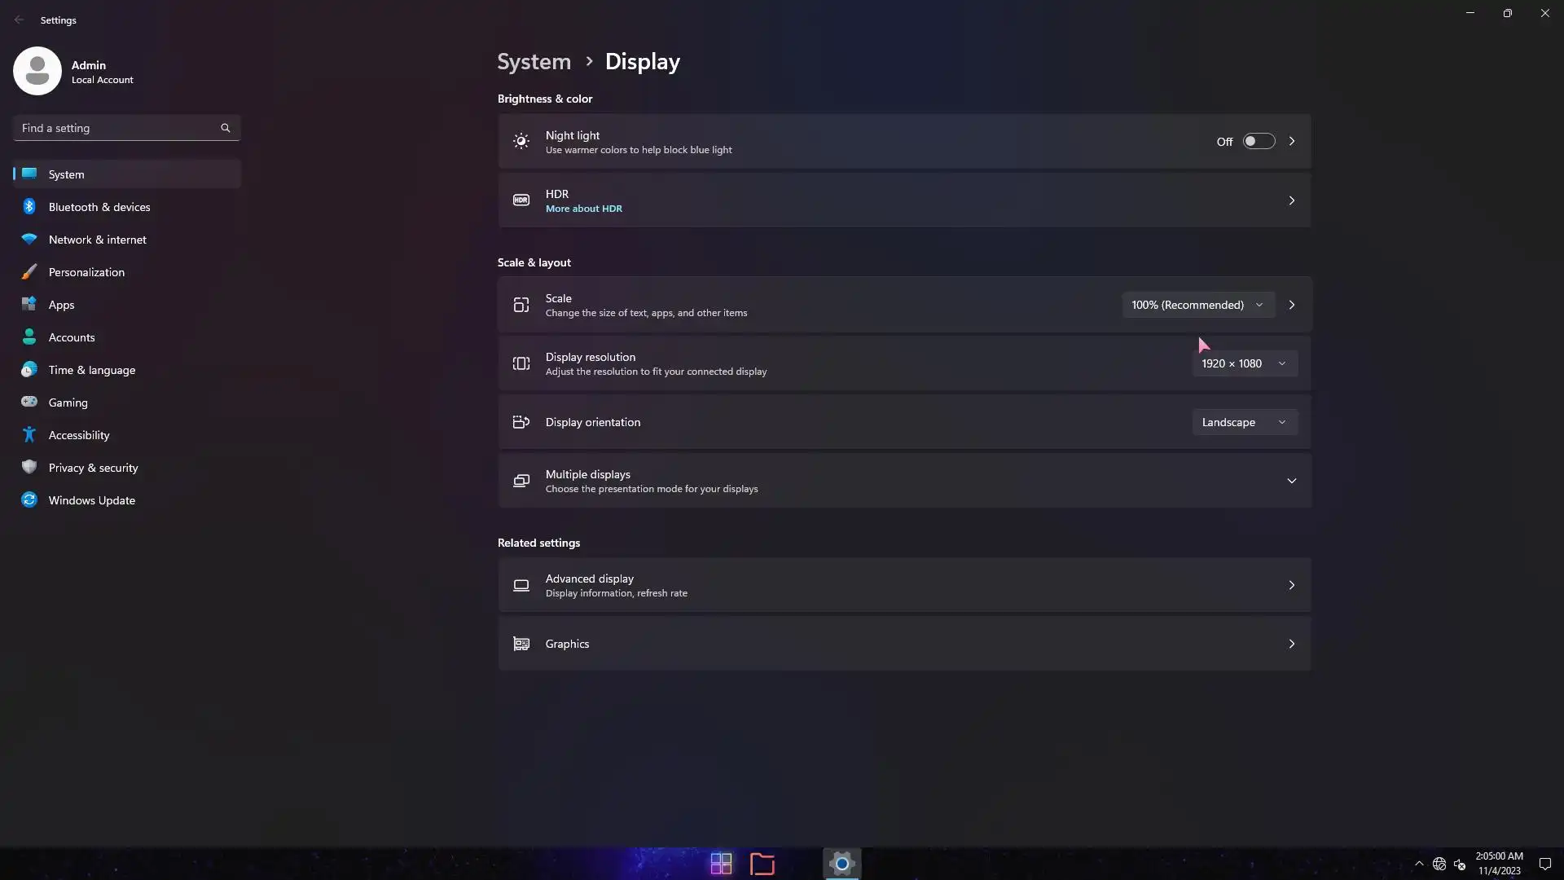Click the Network & internet wifi icon

[x=29, y=240]
